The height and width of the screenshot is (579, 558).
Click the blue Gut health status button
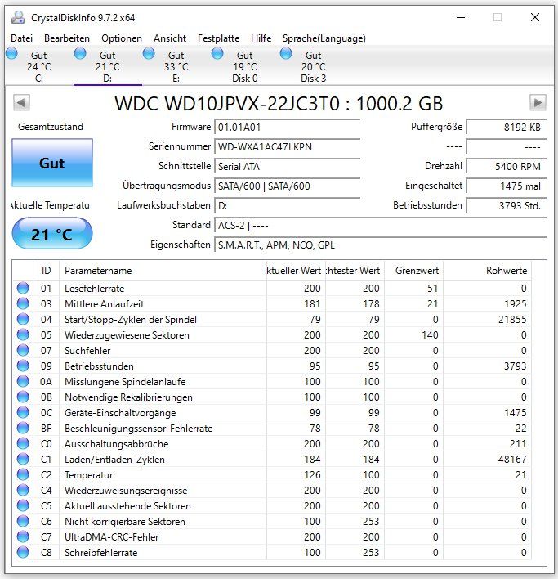[x=52, y=163]
